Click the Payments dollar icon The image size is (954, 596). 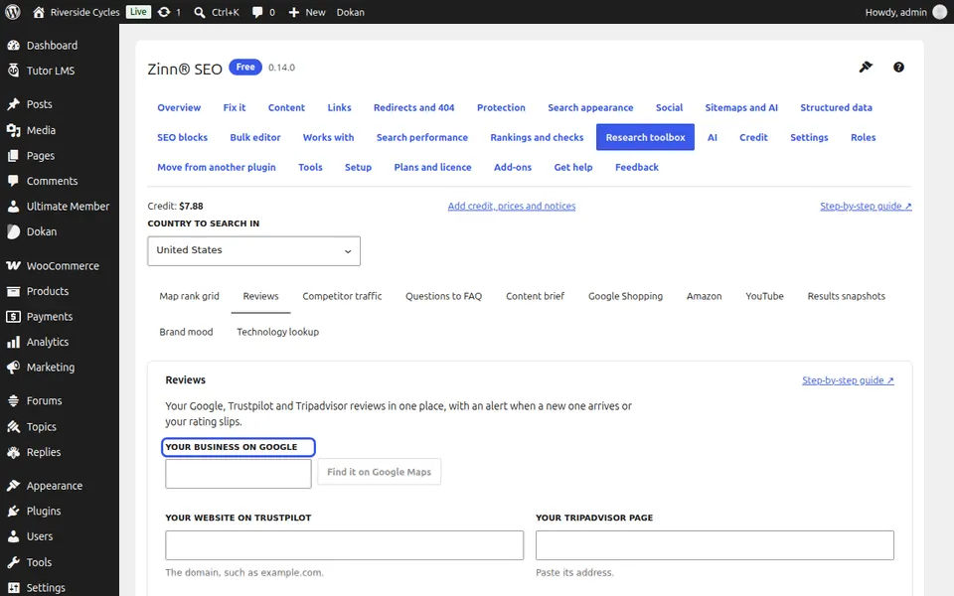13,316
